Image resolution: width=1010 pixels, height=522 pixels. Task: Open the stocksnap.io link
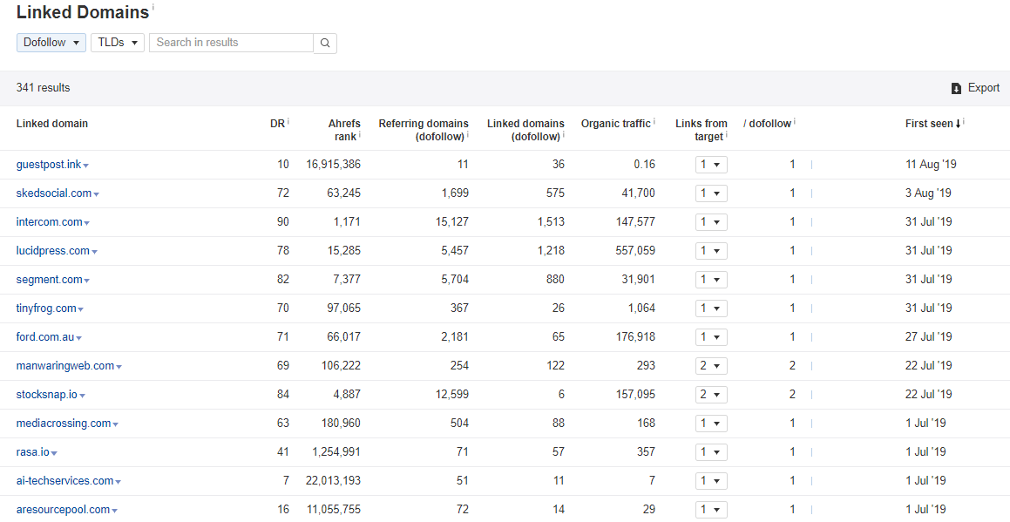click(x=46, y=395)
